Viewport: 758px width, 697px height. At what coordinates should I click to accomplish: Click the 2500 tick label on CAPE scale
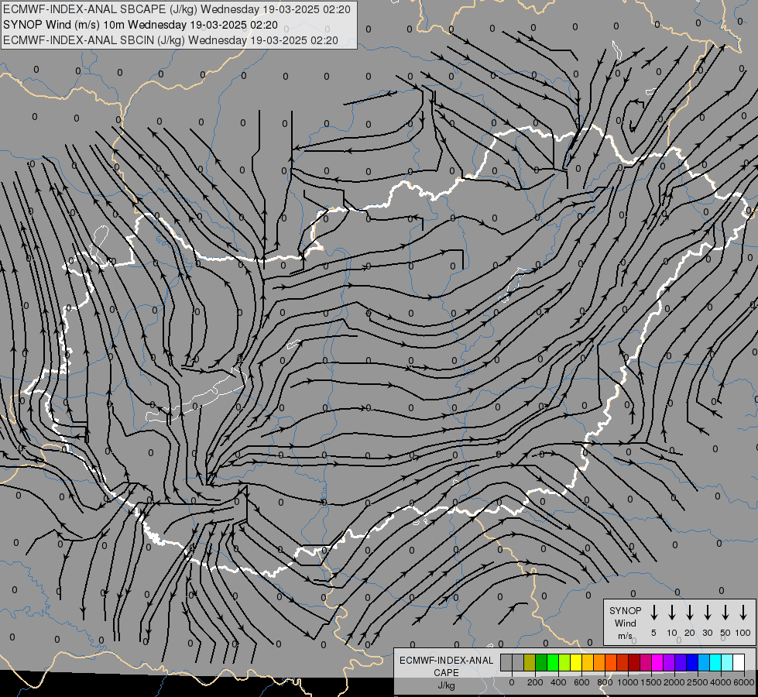click(698, 682)
